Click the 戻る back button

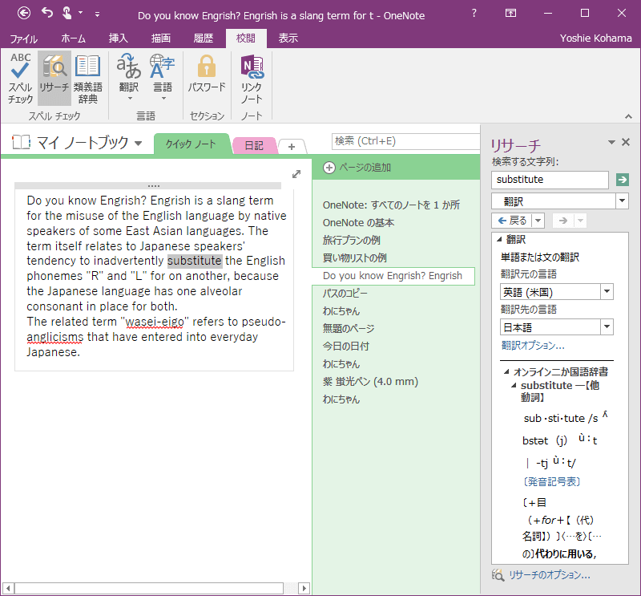[x=512, y=221]
